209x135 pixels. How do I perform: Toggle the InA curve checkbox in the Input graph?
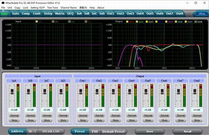(x=36, y=22)
